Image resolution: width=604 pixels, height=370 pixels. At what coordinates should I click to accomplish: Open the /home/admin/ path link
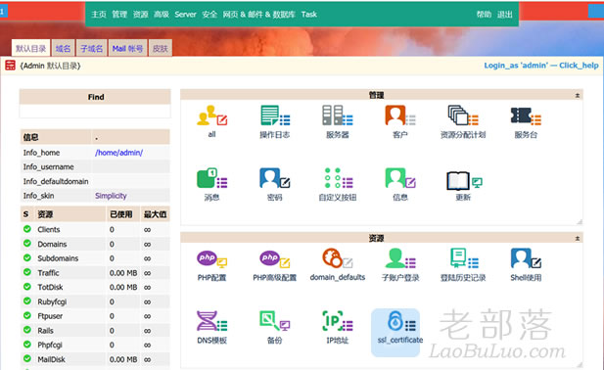(118, 153)
